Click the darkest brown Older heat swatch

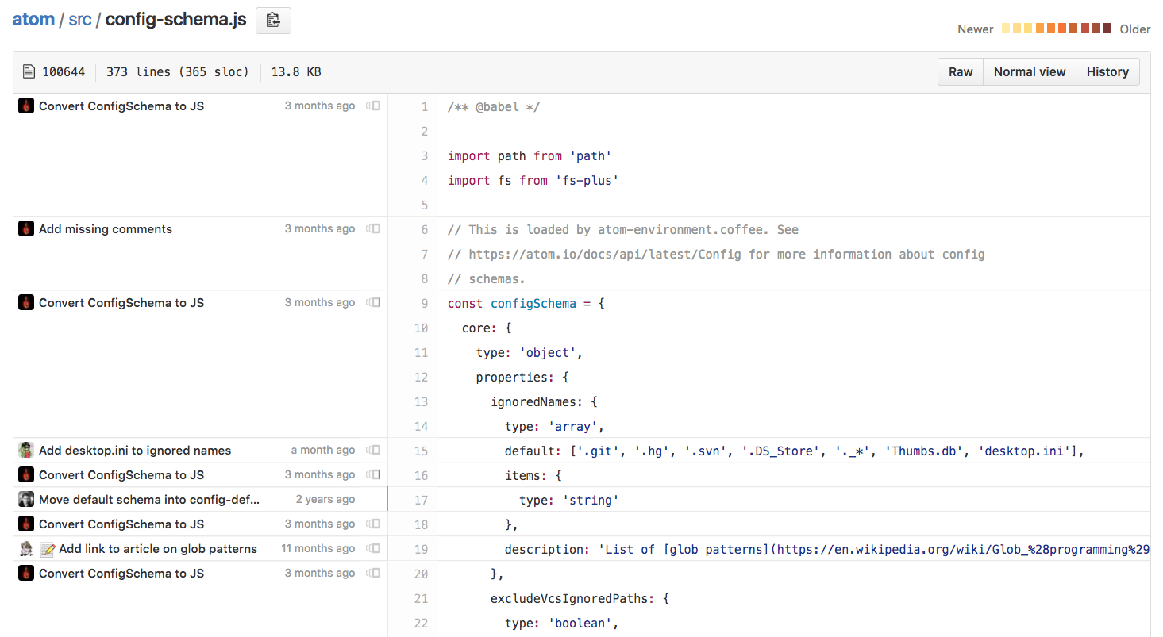(1107, 28)
